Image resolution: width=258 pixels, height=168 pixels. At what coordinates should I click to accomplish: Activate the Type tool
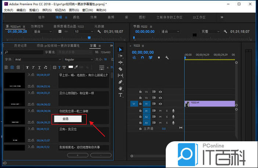point(120,95)
